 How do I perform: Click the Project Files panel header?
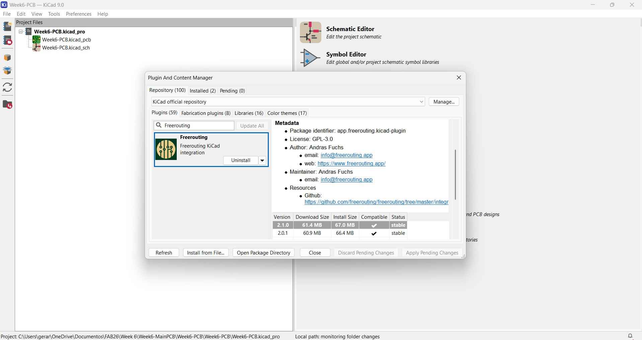pyautogui.click(x=154, y=22)
